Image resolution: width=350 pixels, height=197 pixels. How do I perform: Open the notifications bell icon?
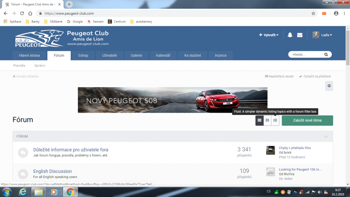coord(290,35)
